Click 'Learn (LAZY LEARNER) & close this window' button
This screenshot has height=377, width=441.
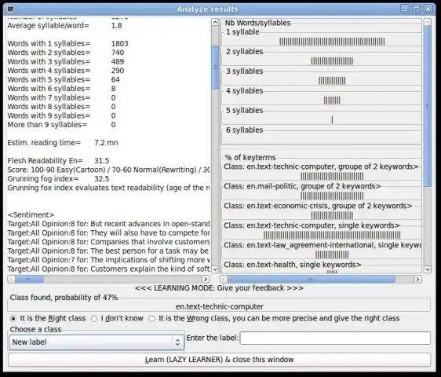pyautogui.click(x=219, y=360)
